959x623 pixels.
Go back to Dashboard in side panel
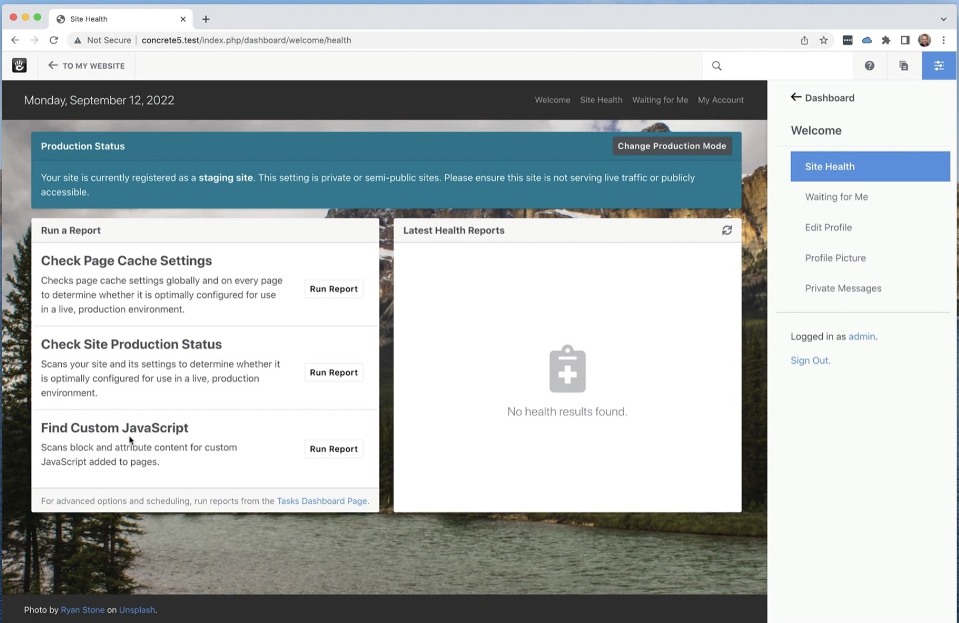pos(822,98)
